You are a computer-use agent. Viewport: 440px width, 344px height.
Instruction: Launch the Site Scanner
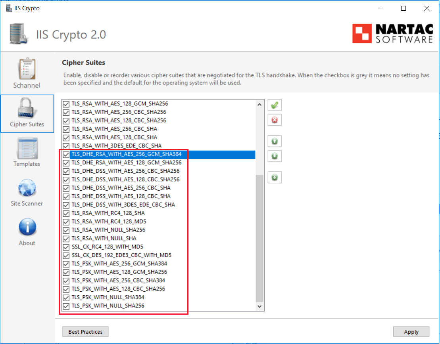27,192
